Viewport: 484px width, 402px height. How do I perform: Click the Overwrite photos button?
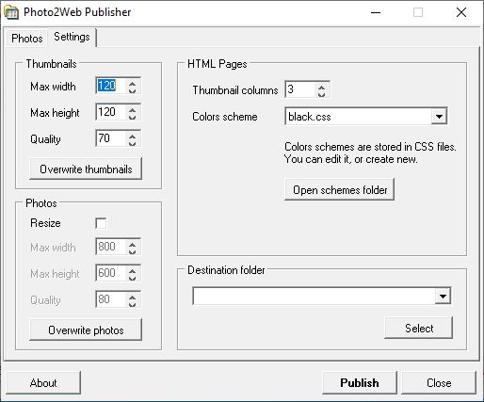tap(86, 330)
